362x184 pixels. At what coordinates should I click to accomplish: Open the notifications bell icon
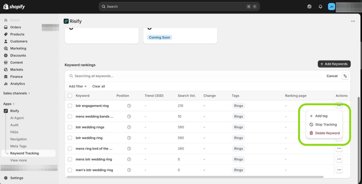pyautogui.click(x=320, y=7)
